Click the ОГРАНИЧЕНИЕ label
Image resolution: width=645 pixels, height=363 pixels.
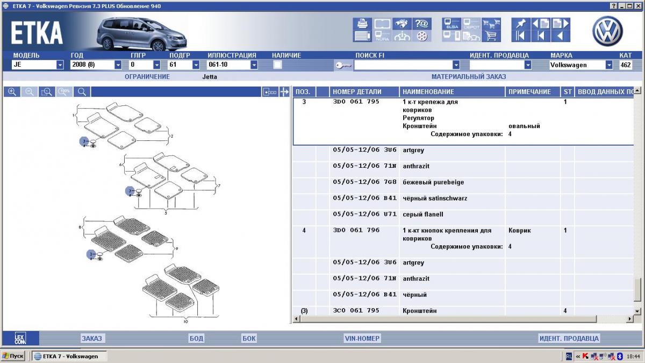click(x=147, y=76)
